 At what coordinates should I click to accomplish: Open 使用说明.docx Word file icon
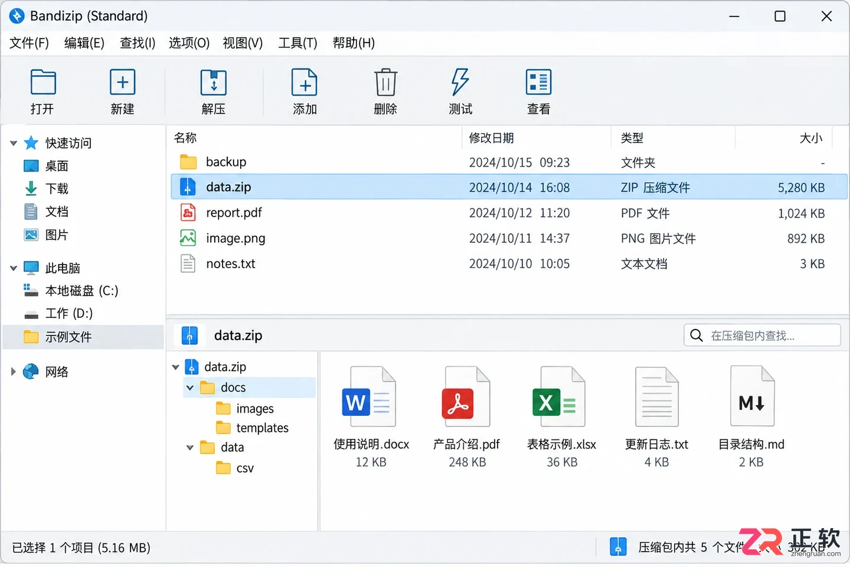(370, 396)
